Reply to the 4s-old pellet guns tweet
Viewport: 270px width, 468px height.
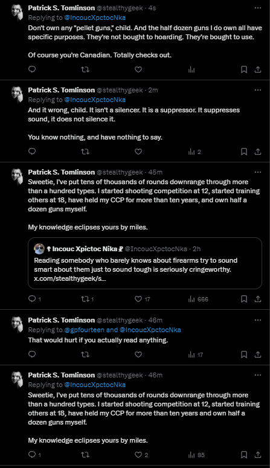click(x=32, y=69)
